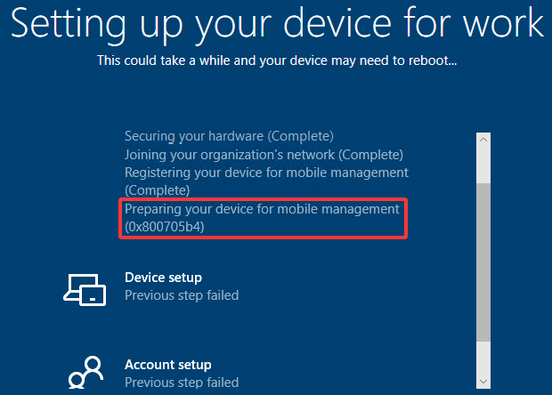Click the vertical scrollbar thumb
The width and height of the screenshot is (552, 395).
click(x=483, y=262)
